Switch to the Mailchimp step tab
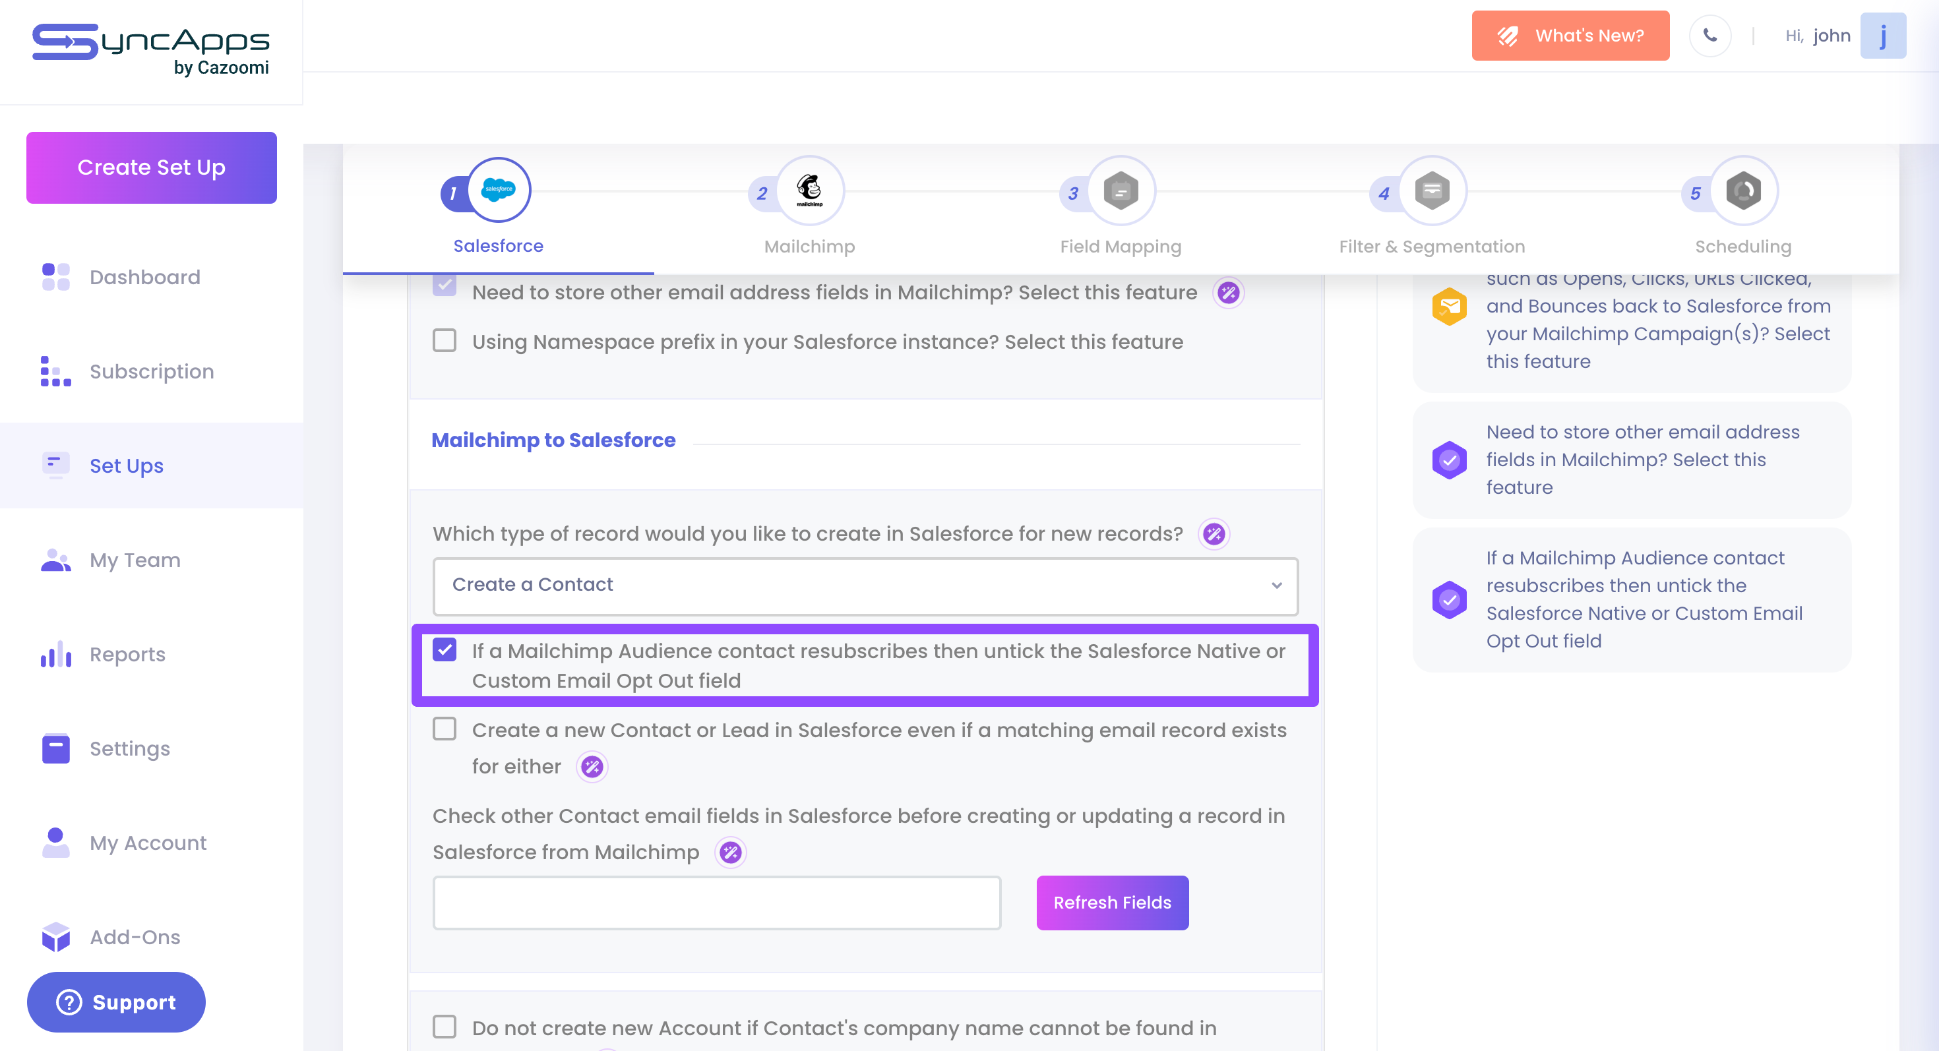The image size is (1939, 1051). coord(809,208)
